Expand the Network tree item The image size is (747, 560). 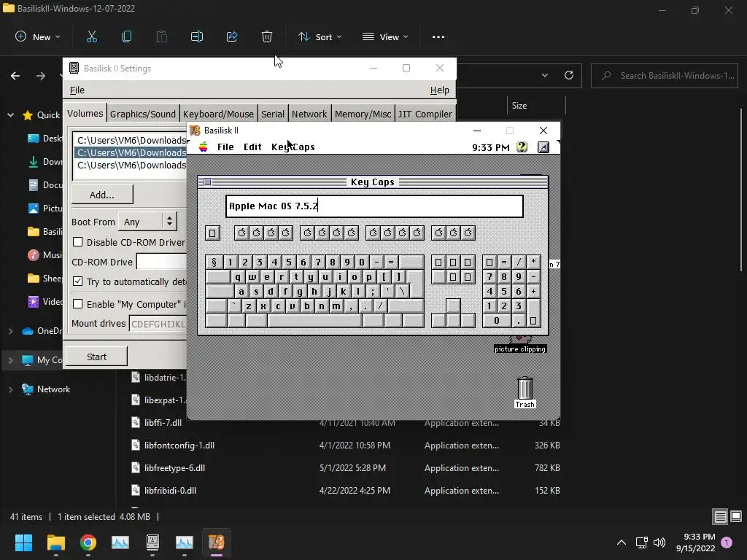click(10, 389)
